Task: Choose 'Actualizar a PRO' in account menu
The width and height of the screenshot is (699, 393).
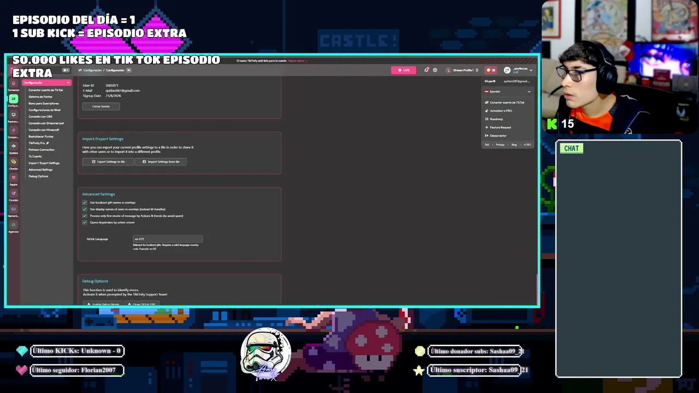Action: pos(499,111)
